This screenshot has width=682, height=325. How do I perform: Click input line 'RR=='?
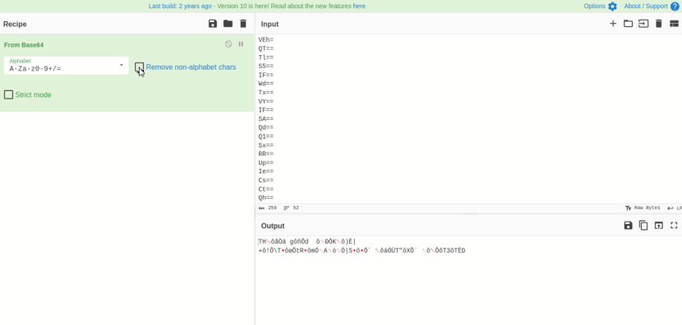click(265, 153)
